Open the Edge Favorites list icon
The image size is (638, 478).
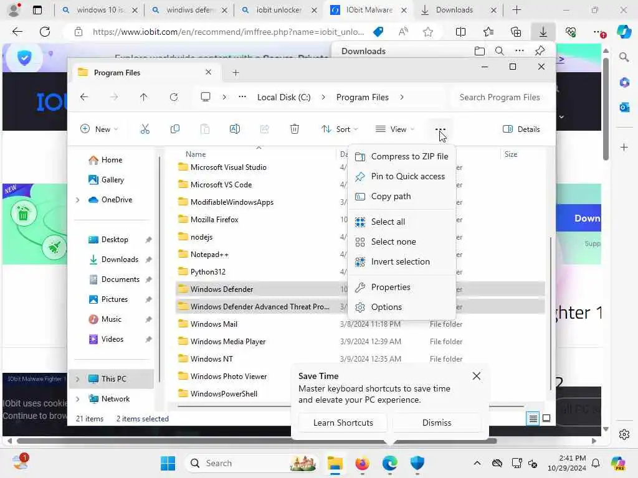pos(488,32)
